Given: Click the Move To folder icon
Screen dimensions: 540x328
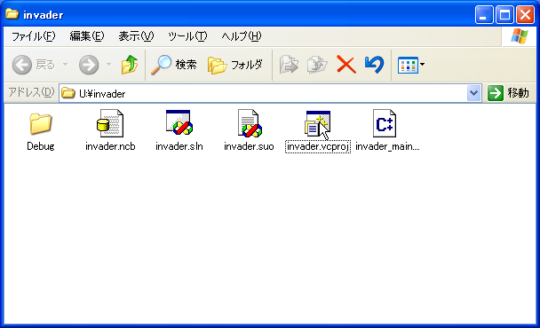Looking at the screenshot, I should click(x=289, y=65).
